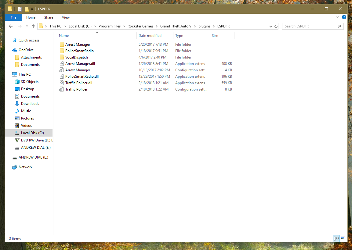Click 'Rockstar Games' breadcrumb segment

click(140, 26)
